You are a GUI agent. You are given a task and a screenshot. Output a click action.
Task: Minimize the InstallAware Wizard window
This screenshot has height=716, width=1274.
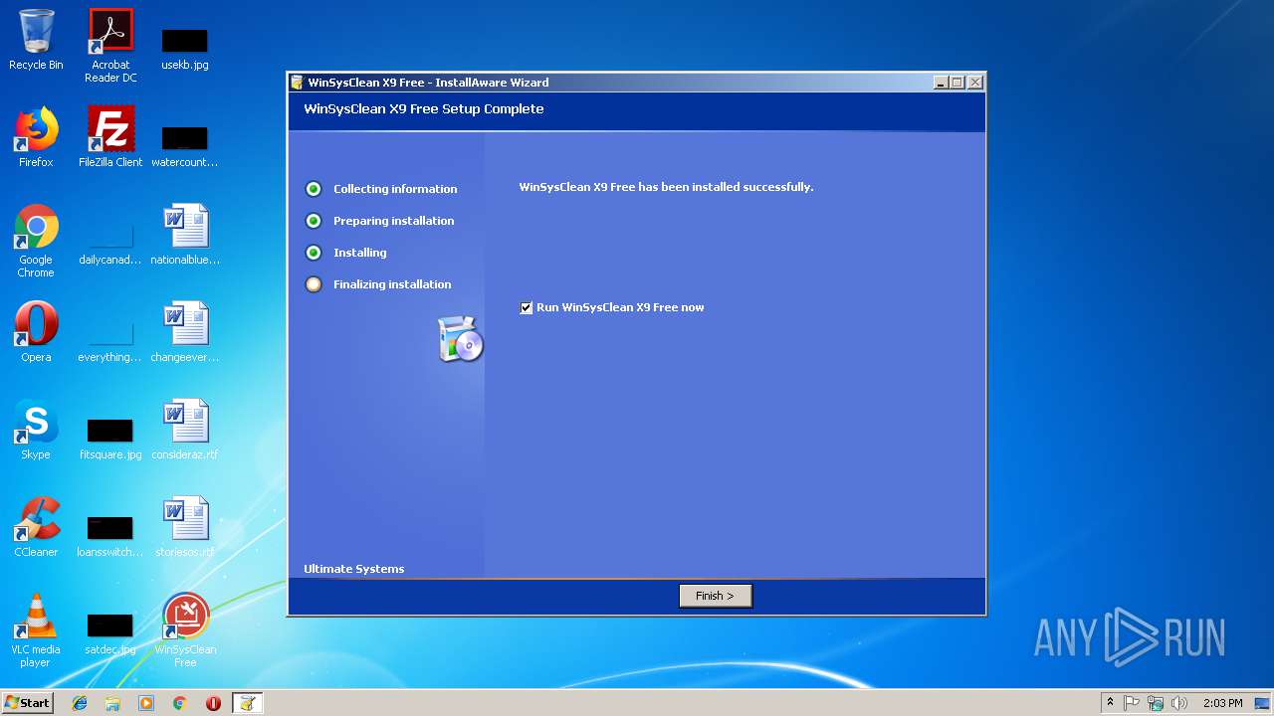[x=941, y=83]
